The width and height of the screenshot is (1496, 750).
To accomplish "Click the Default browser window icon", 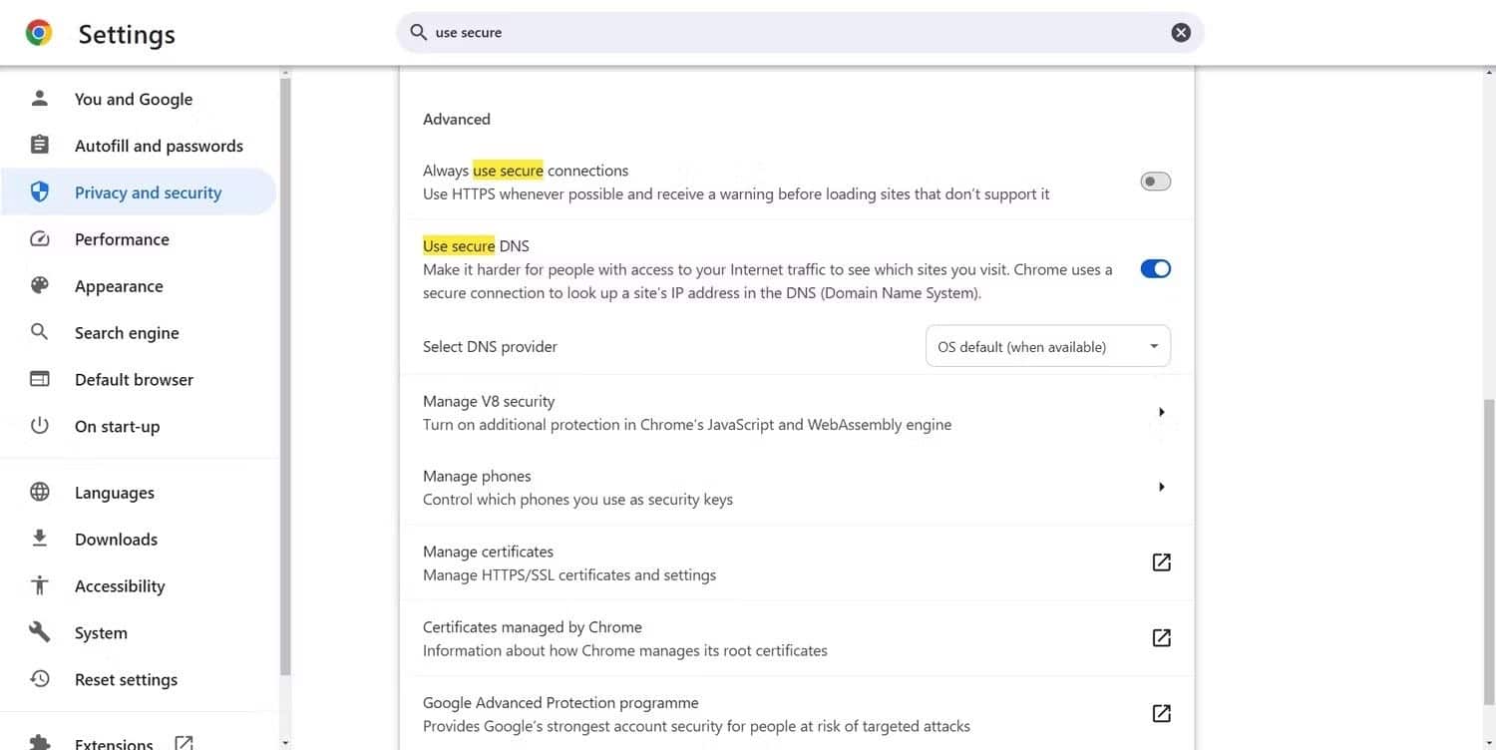I will [x=40, y=379].
